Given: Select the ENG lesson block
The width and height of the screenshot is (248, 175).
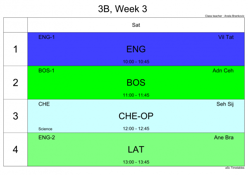Looking at the screenshot, I should (x=136, y=49).
